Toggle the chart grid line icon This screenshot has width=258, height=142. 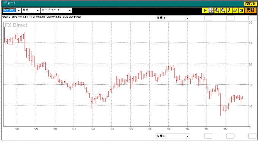(211, 11)
